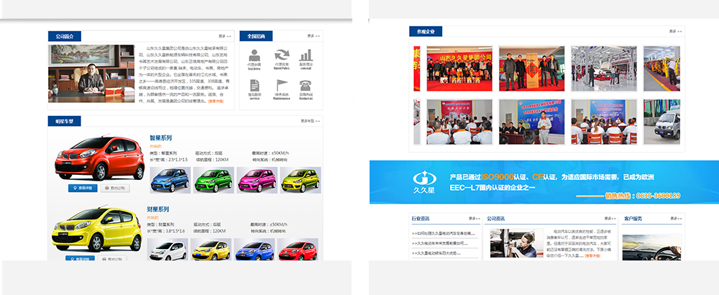Click the bar chart concept icon
Viewport: 719px width, 295px height.
[x=306, y=55]
